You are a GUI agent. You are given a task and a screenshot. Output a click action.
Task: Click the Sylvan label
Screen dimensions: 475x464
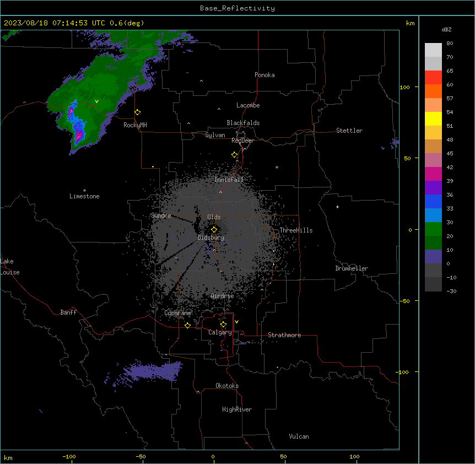click(x=215, y=135)
